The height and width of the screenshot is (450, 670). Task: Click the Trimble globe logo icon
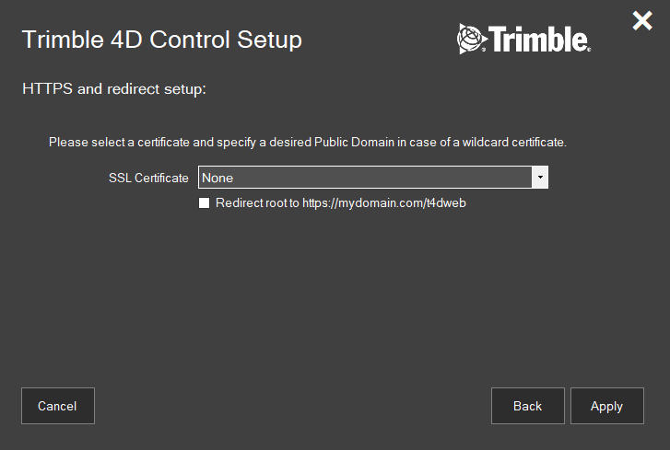pyautogui.click(x=471, y=39)
